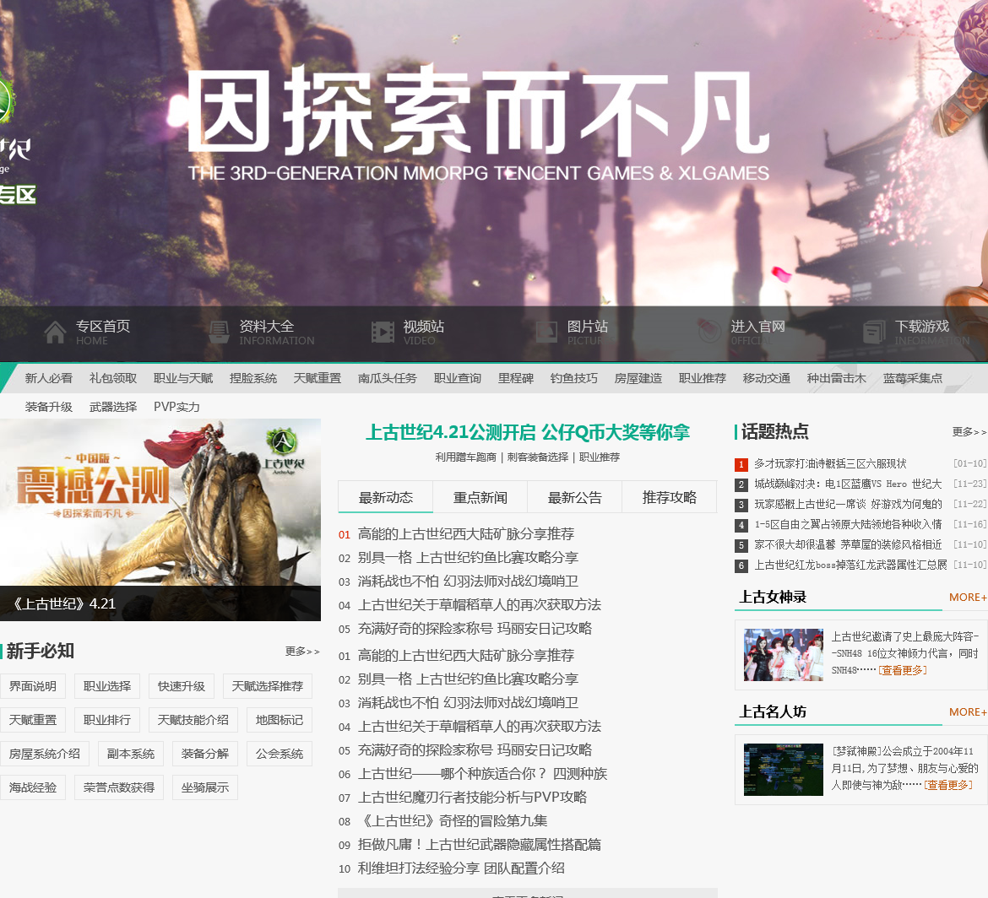Click 更多>> beside 新手必知
Image resolution: width=988 pixels, height=898 pixels.
(x=302, y=652)
